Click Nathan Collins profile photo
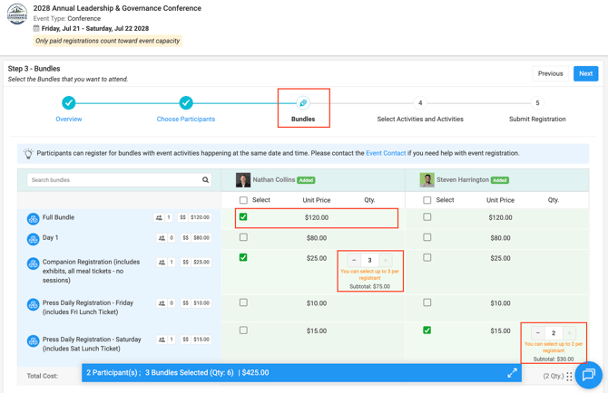The image size is (608, 393). [x=243, y=180]
